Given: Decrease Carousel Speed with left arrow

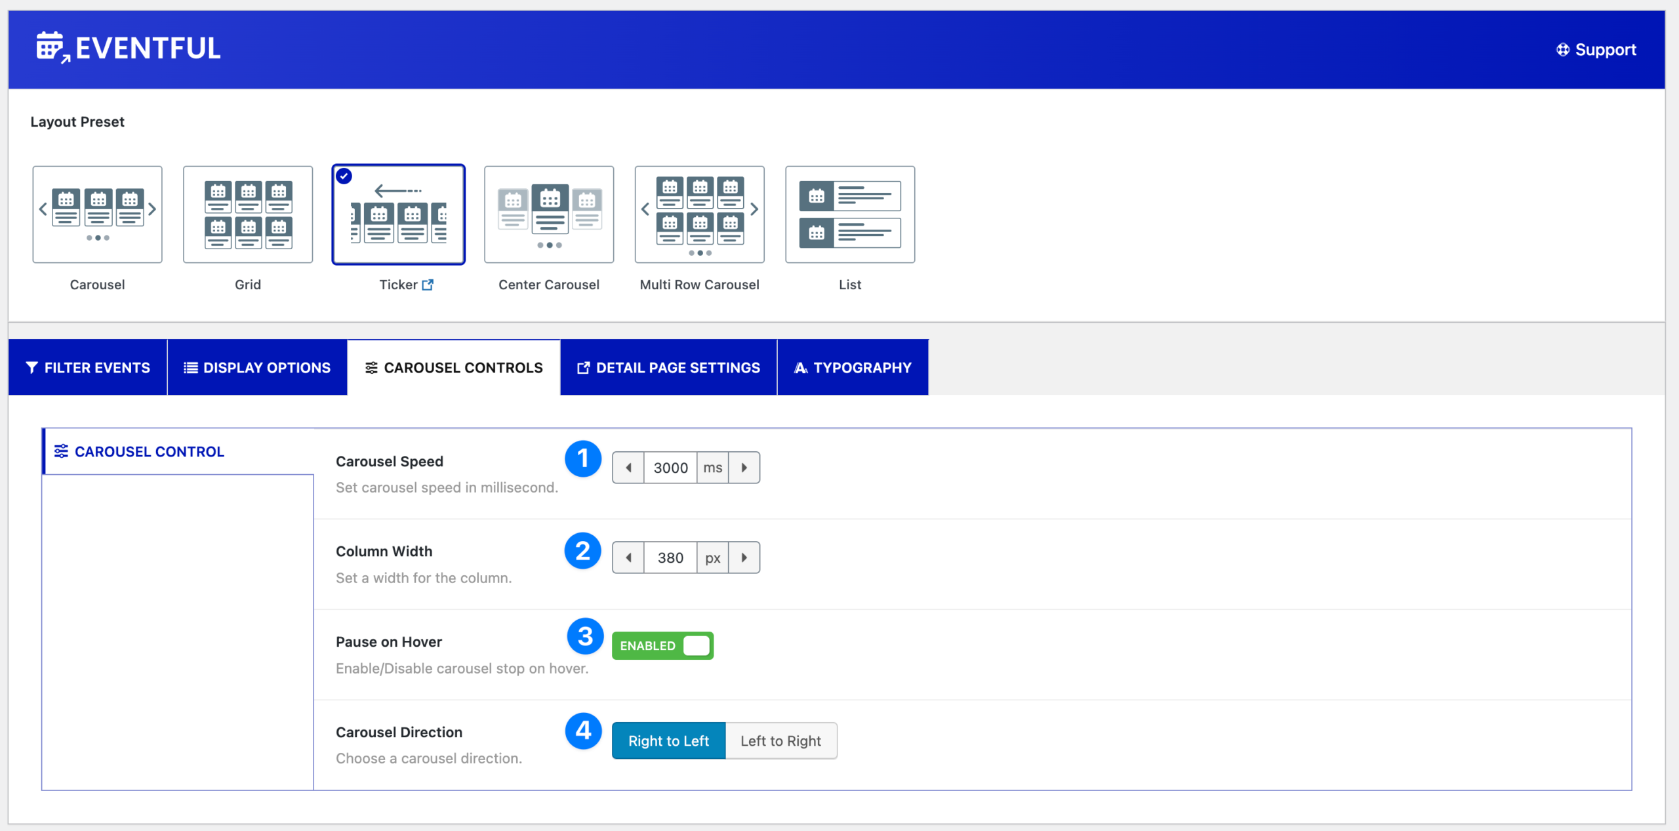Looking at the screenshot, I should [628, 468].
